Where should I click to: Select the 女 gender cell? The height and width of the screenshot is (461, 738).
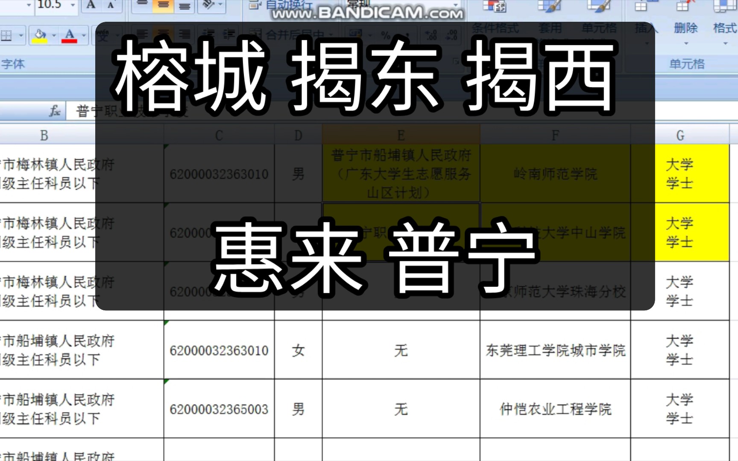[x=298, y=350]
